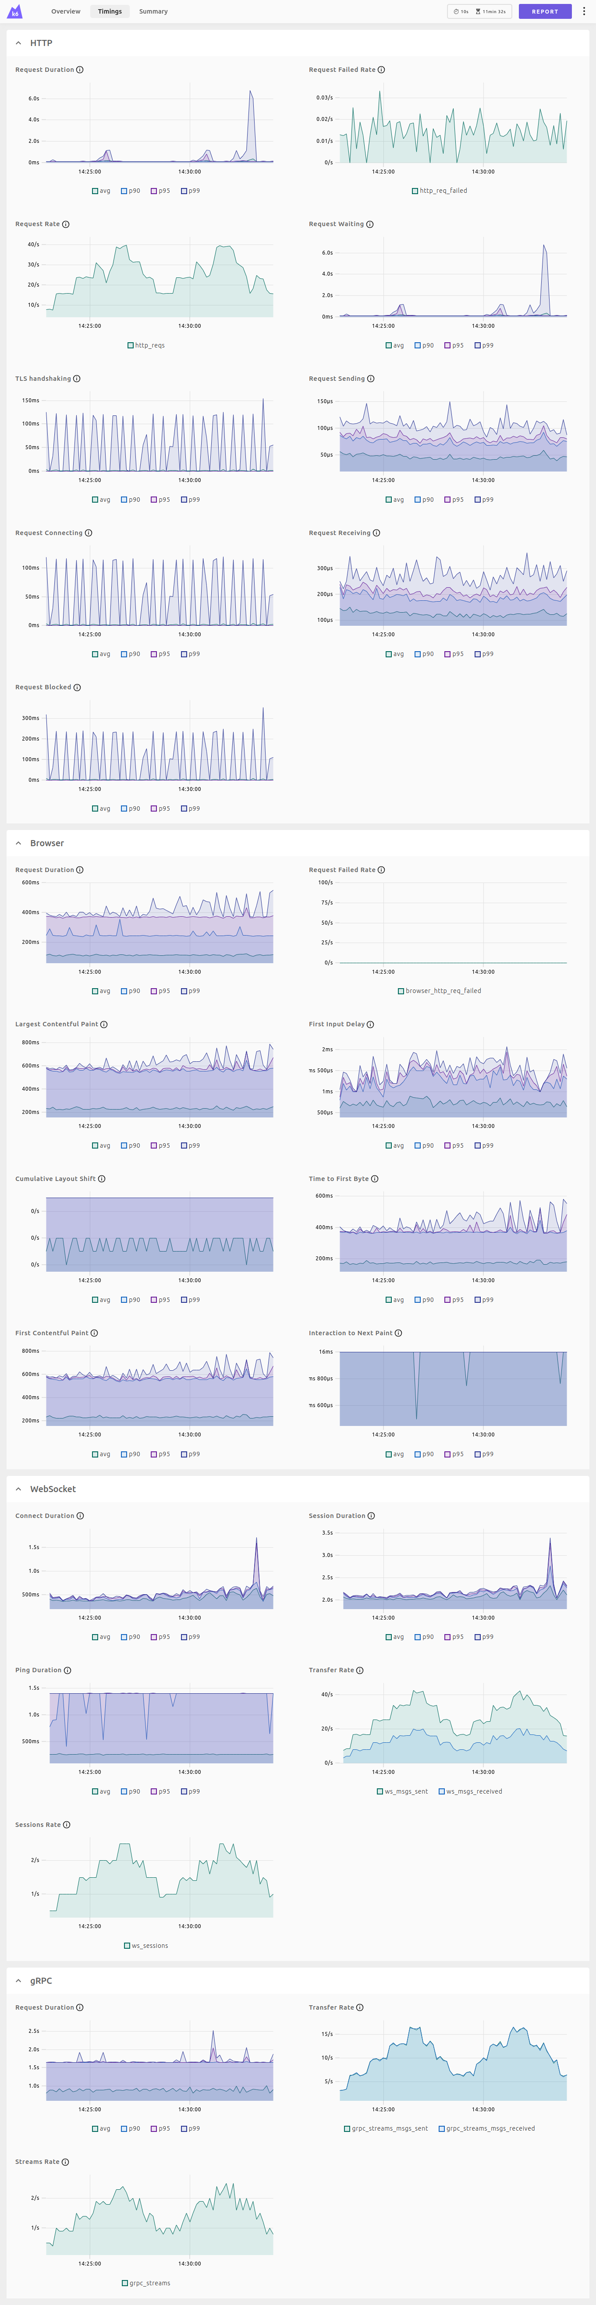596x2305 pixels.
Task: Collapse the gRPC section chevron
Action: 18,1981
